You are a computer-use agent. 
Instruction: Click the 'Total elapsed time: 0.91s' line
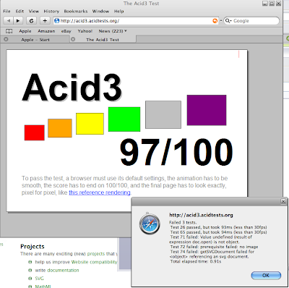tap(196, 261)
